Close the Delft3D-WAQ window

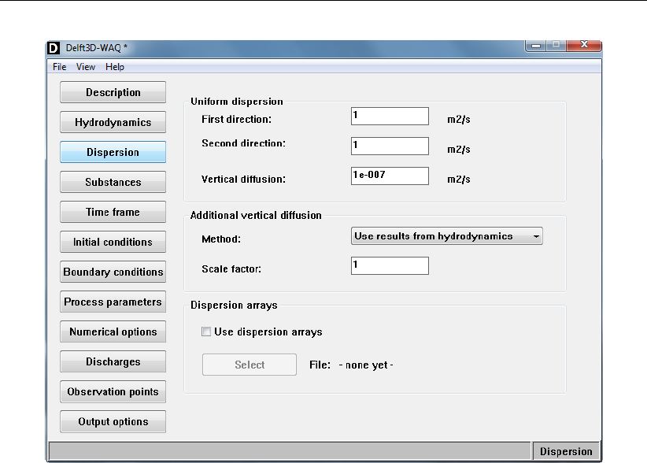click(x=584, y=45)
